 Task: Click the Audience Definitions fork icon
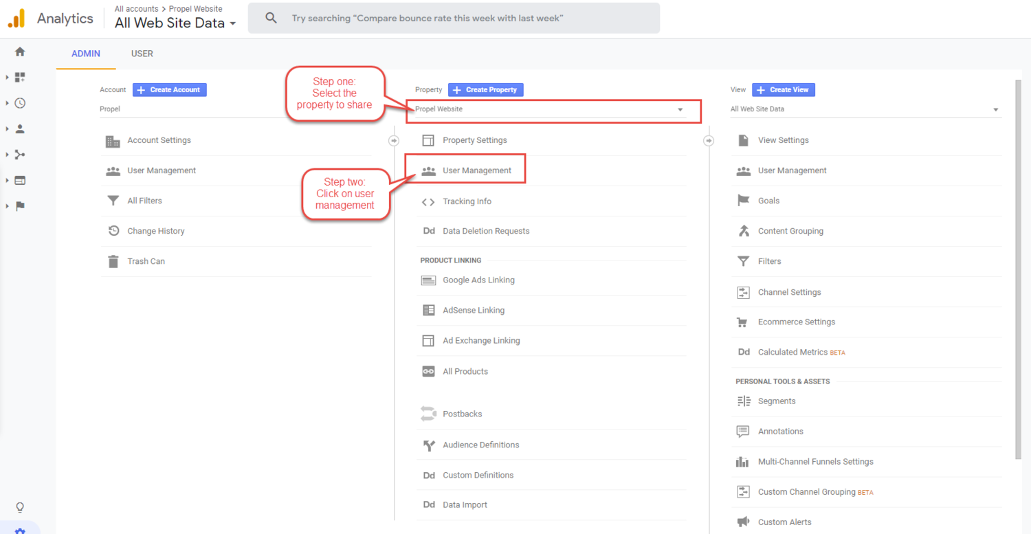(x=428, y=445)
